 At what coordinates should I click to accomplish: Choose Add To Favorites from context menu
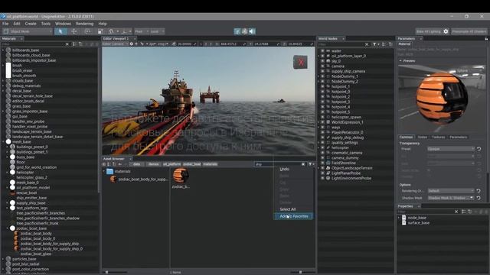tap(294, 216)
